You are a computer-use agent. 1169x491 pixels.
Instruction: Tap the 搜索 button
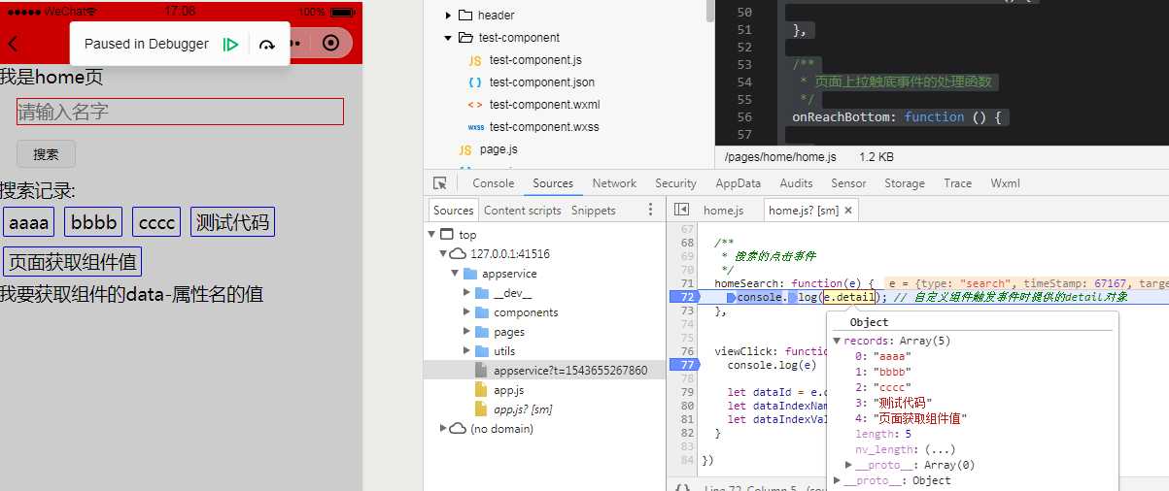point(46,153)
